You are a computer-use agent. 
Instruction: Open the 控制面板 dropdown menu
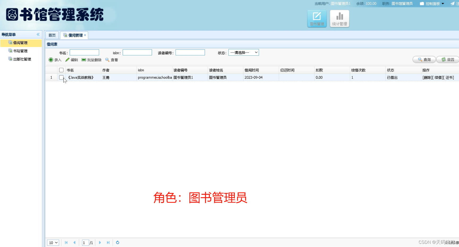point(432,4)
